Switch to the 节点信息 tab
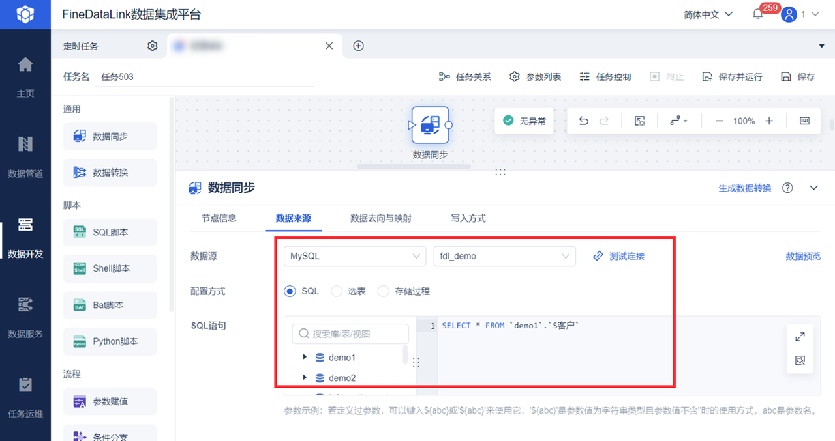Viewport: 835px width, 441px height. (x=219, y=218)
